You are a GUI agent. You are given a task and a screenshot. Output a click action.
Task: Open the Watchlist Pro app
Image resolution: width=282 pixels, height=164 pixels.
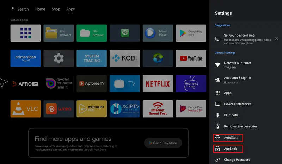[x=92, y=109]
